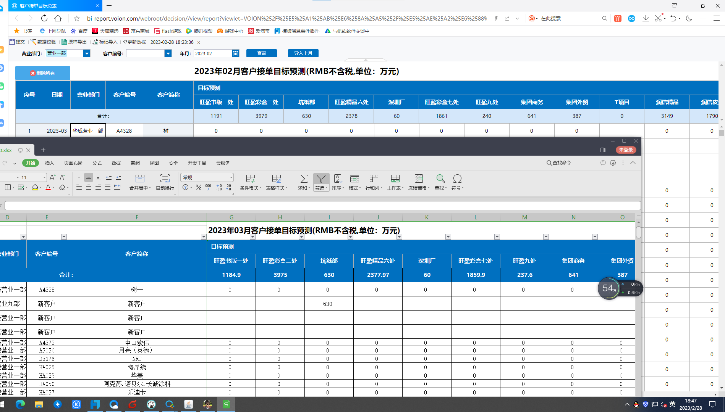This screenshot has height=412, width=725.
Task: Refresh with 更新数据
Action: (x=134, y=42)
